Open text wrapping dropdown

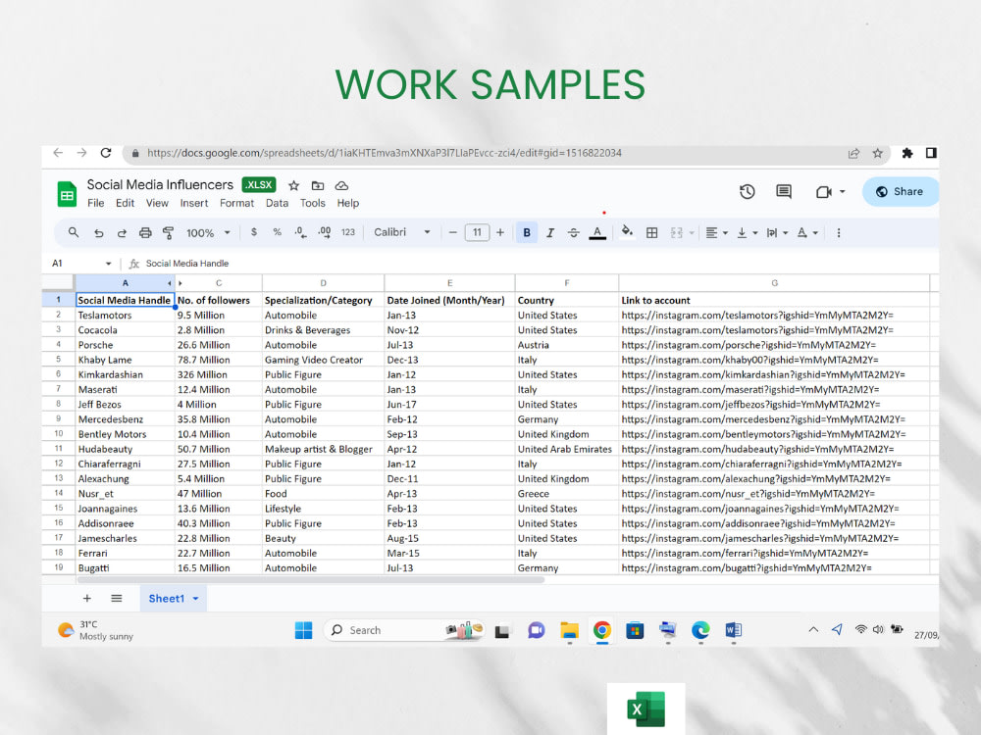click(777, 232)
